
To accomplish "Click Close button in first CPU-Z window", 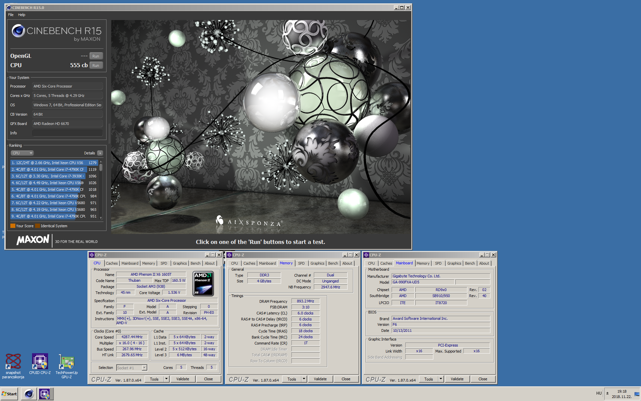I will [x=208, y=379].
